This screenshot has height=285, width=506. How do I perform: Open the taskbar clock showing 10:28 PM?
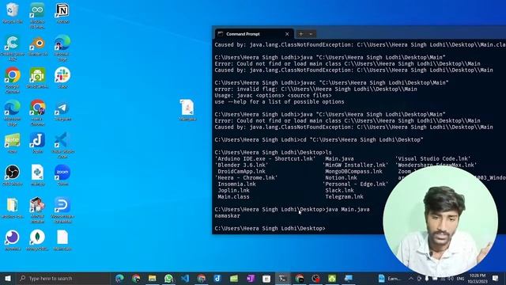(478, 278)
